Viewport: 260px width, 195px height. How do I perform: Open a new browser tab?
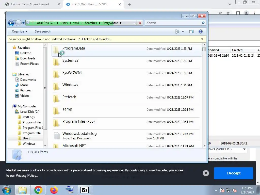click(x=129, y=4)
